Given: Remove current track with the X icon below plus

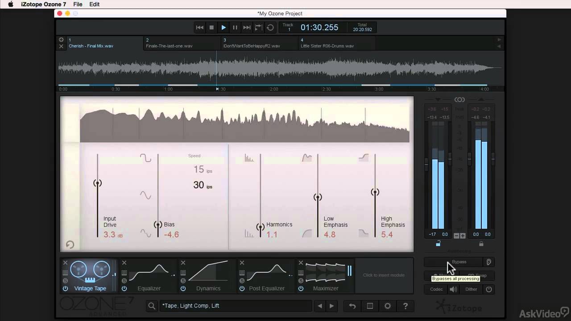Looking at the screenshot, I should pyautogui.click(x=61, y=46).
